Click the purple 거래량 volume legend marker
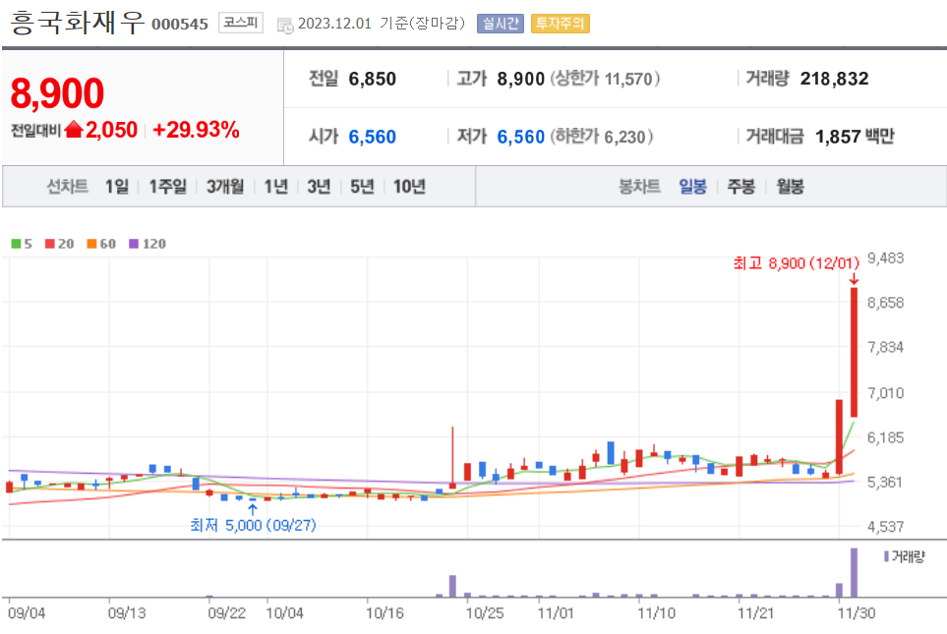 coord(886,556)
